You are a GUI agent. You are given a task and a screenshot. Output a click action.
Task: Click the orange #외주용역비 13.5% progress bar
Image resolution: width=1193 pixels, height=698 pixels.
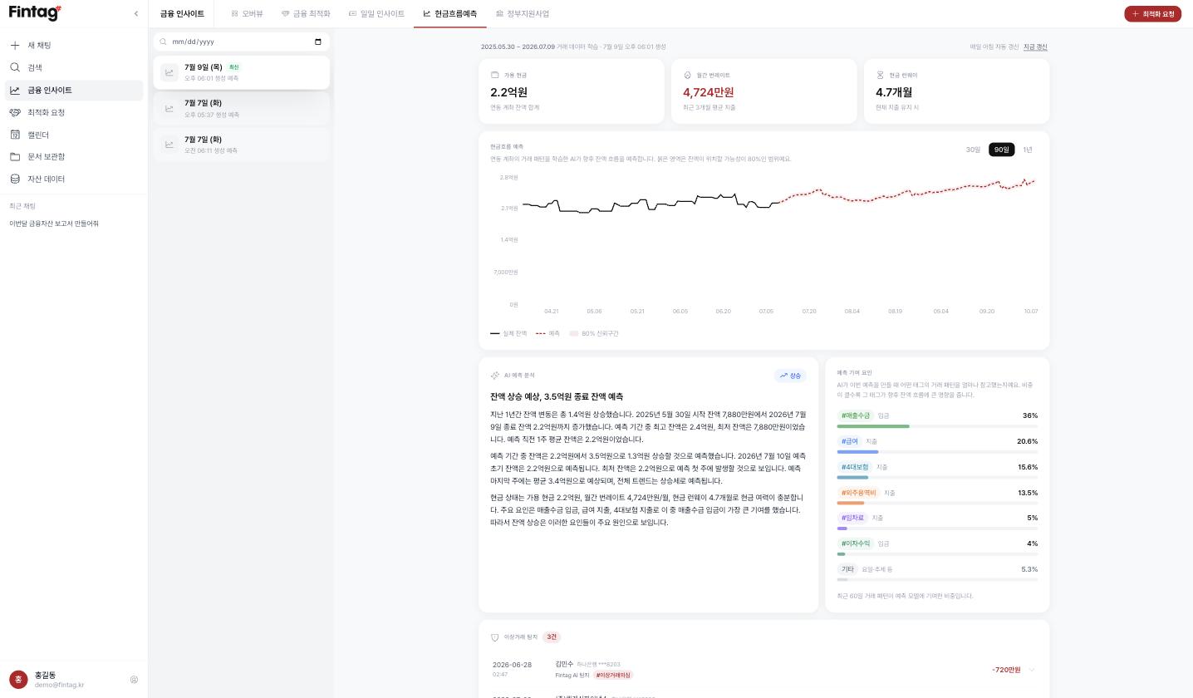pos(851,503)
